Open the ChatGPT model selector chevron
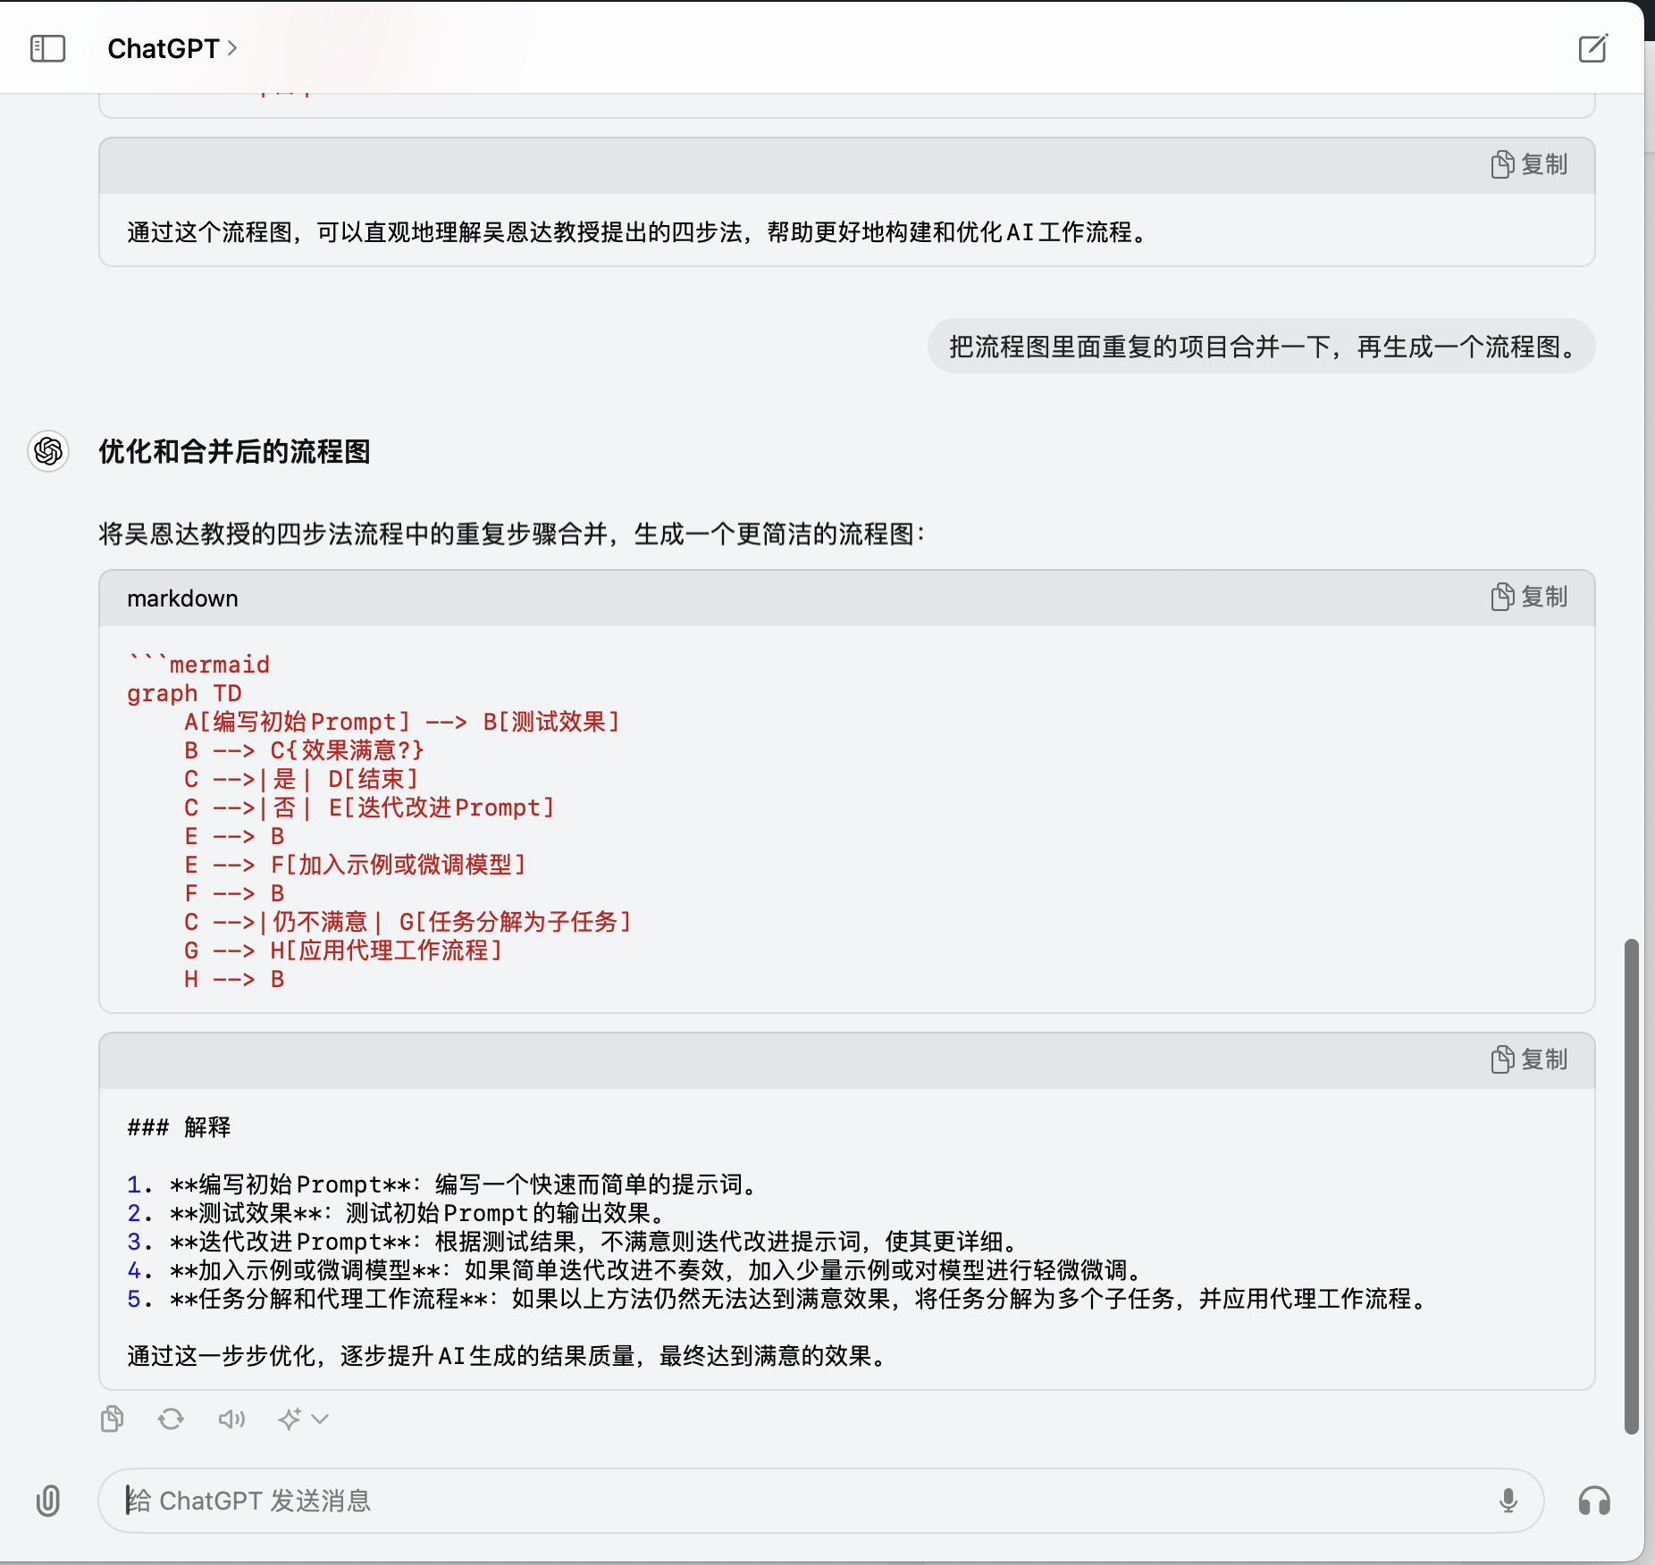Viewport: 1655px width, 1565px height. 232,48
